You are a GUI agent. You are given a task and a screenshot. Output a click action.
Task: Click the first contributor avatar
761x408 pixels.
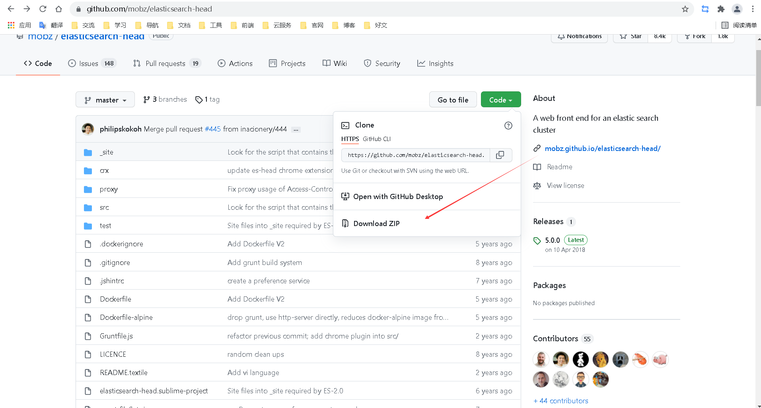pyautogui.click(x=541, y=360)
